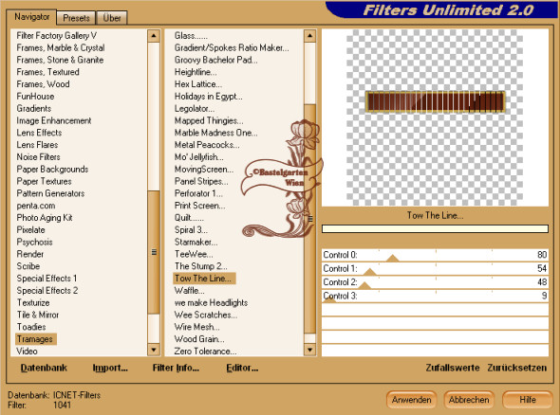The image size is (560, 415).
Task: Click the Control 0 slider handle
Action: (x=393, y=258)
